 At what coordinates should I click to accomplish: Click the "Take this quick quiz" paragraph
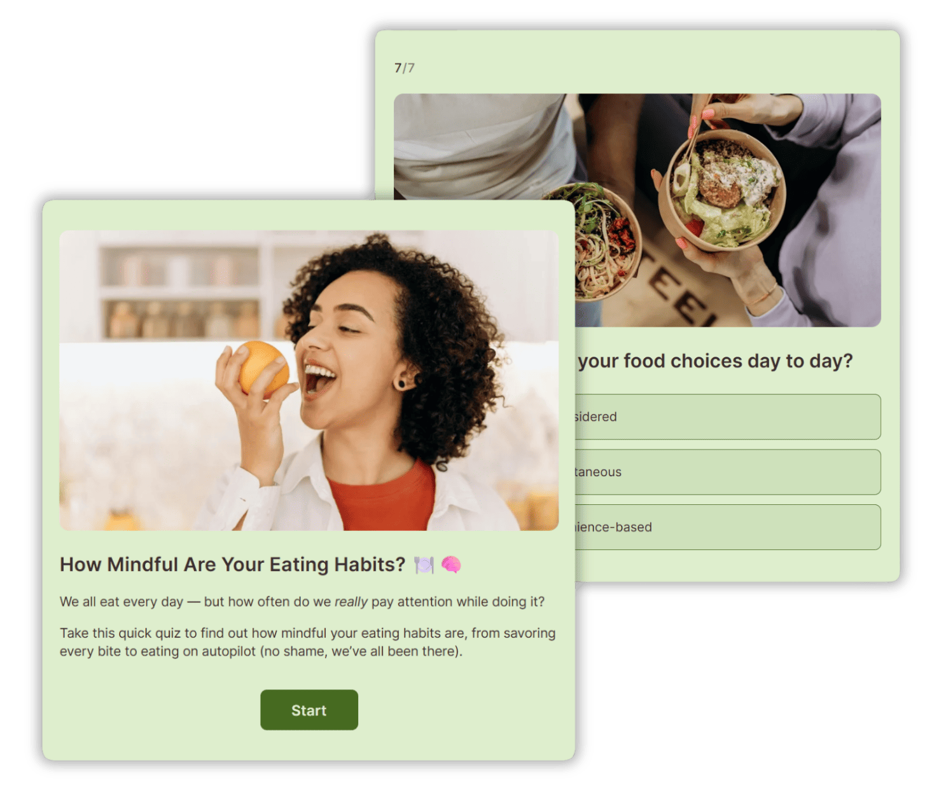tap(308, 642)
